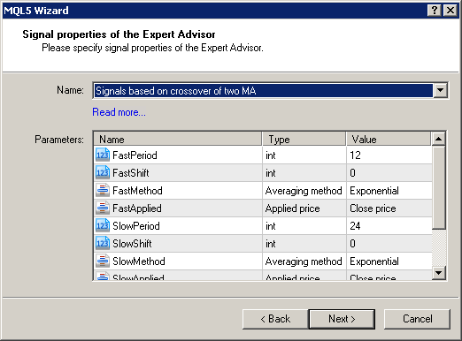The width and height of the screenshot is (462, 341).
Task: Click the FastMethod type 'Averaging method'
Action: (304, 191)
